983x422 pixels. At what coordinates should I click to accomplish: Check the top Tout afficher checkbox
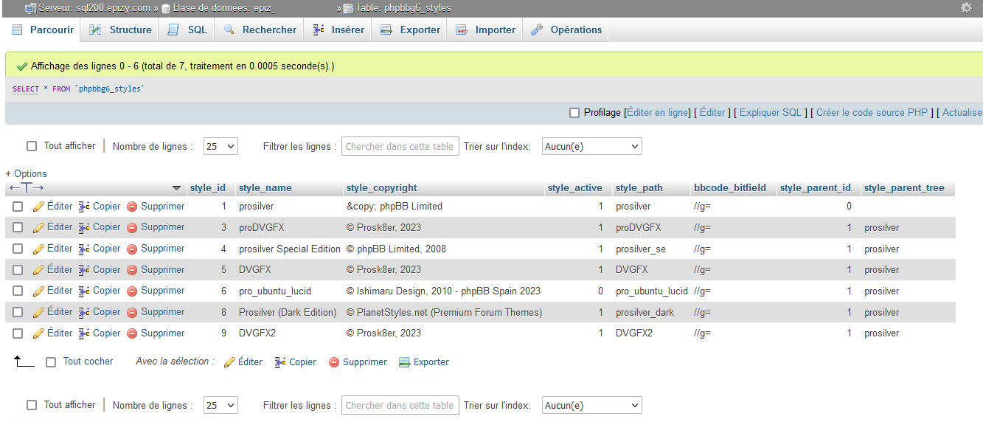click(32, 146)
